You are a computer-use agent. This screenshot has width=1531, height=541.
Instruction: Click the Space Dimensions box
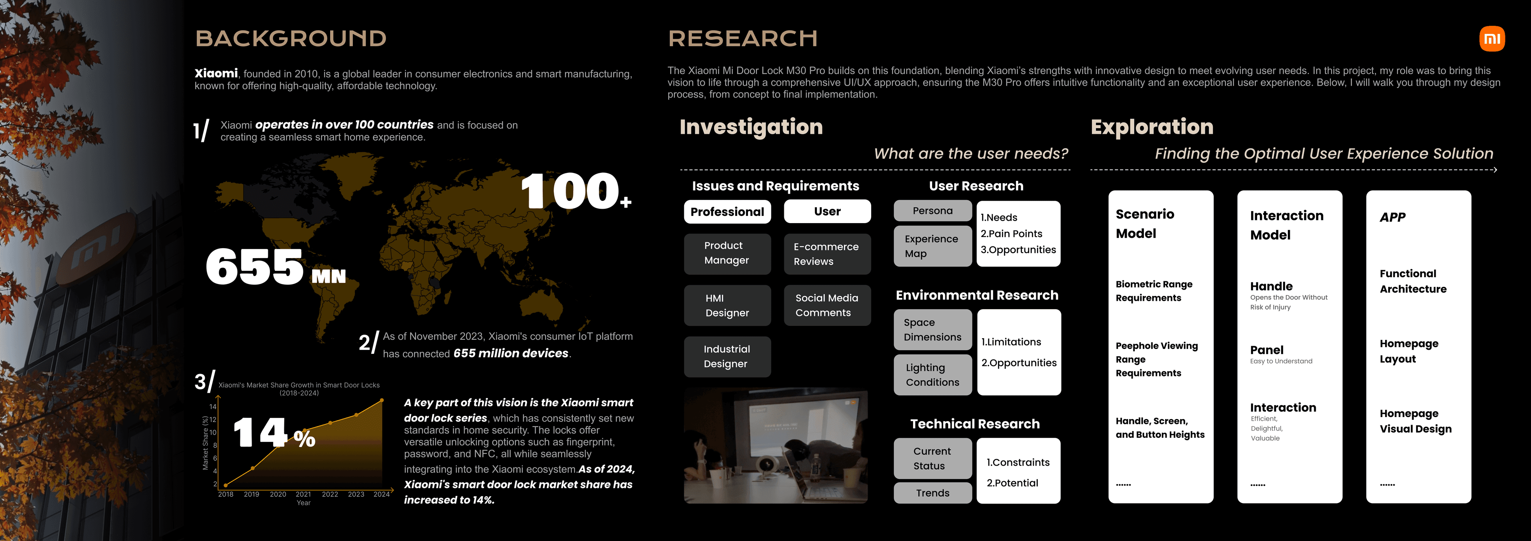(933, 329)
